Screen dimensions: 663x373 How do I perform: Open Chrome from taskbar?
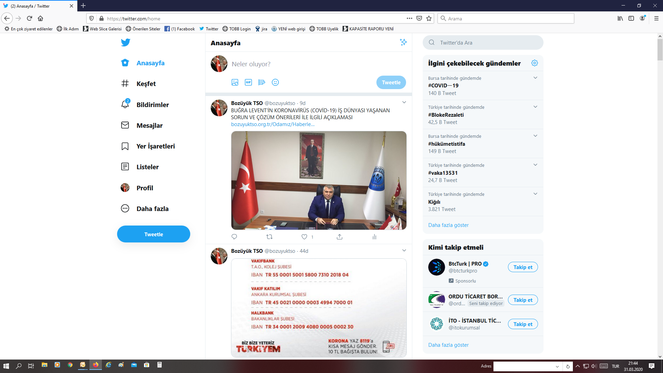click(x=70, y=365)
